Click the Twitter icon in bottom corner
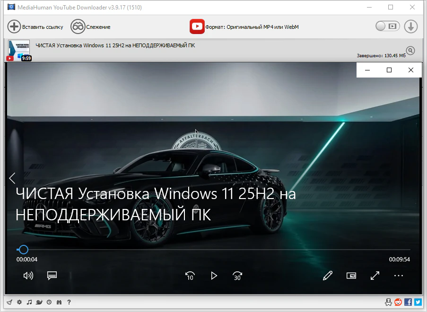427x312 pixels. pyautogui.click(x=418, y=302)
